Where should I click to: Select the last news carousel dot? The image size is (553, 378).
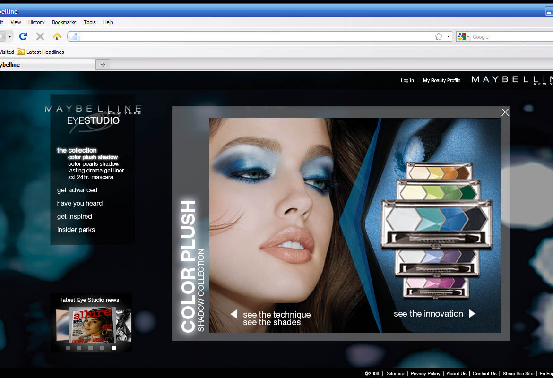pyautogui.click(x=113, y=348)
